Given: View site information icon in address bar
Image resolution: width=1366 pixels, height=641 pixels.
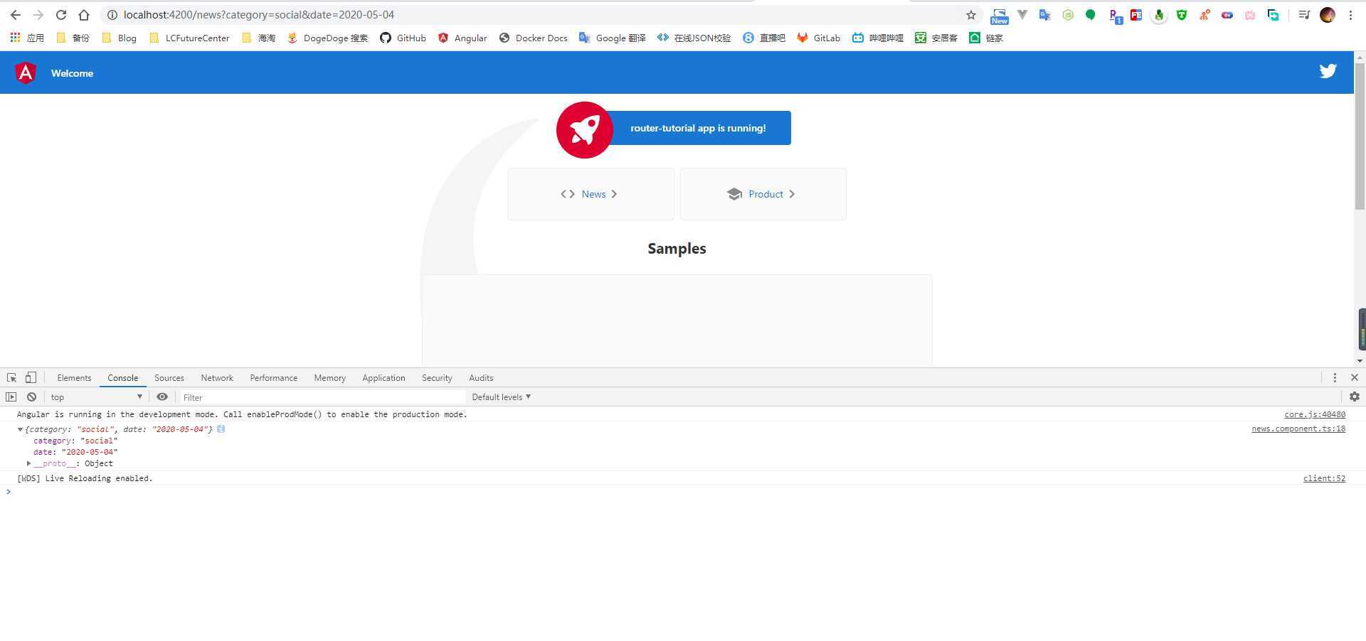Looking at the screenshot, I should tap(112, 15).
